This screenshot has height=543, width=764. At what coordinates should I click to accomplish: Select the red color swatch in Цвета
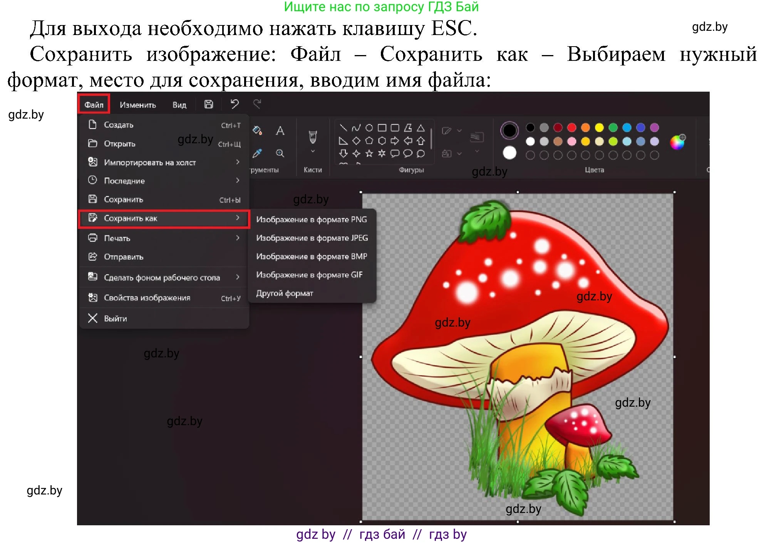(571, 128)
